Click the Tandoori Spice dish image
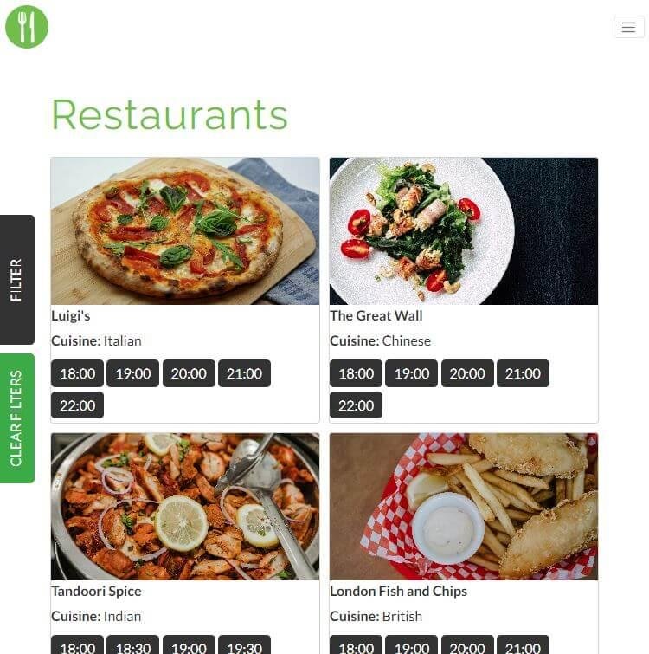The width and height of the screenshot is (649, 654). point(185,507)
